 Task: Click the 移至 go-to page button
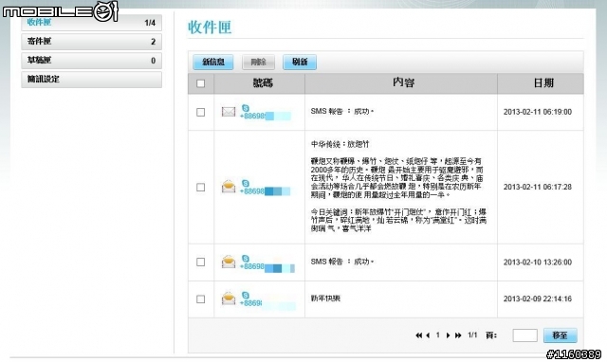point(560,335)
